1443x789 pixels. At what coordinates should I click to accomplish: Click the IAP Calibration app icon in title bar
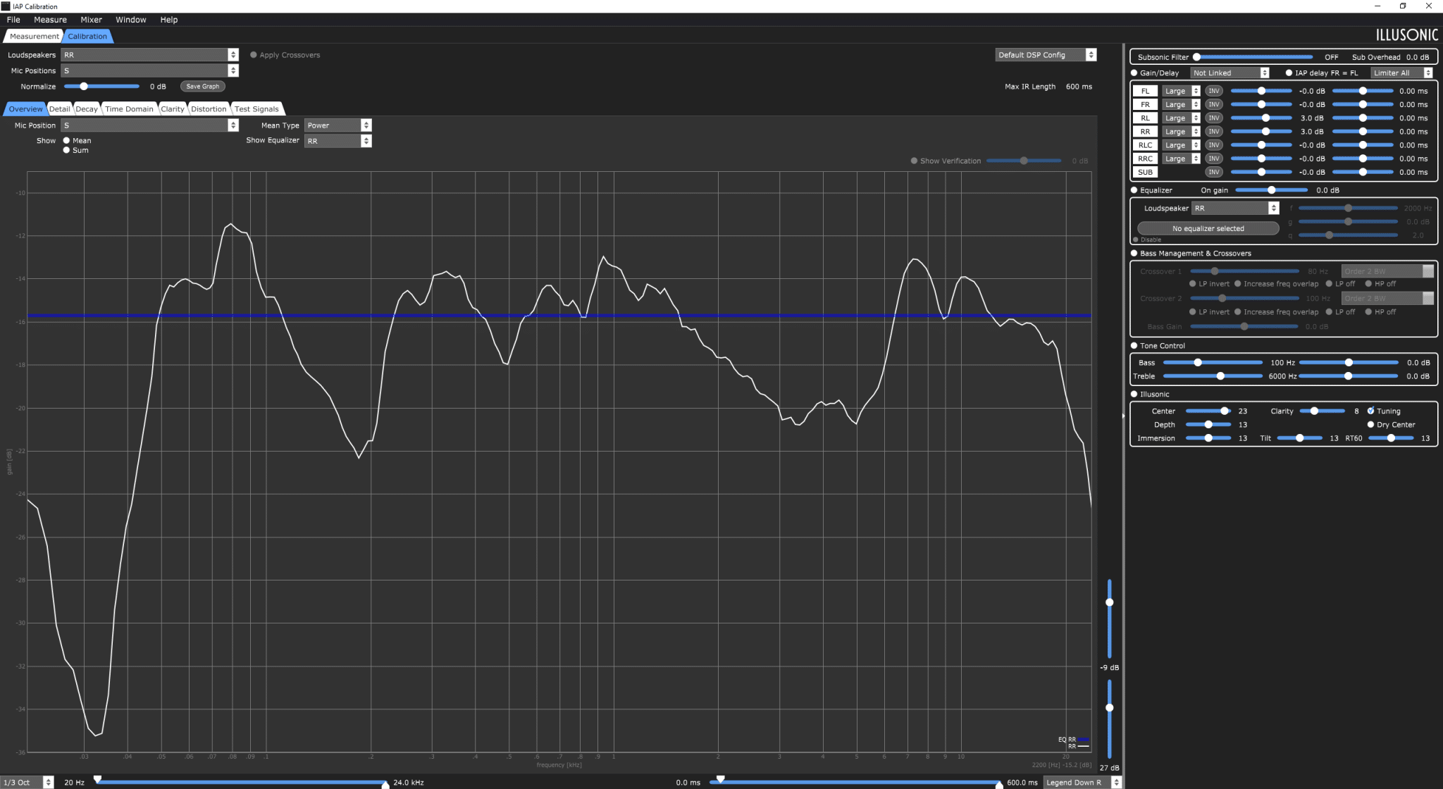click(6, 6)
